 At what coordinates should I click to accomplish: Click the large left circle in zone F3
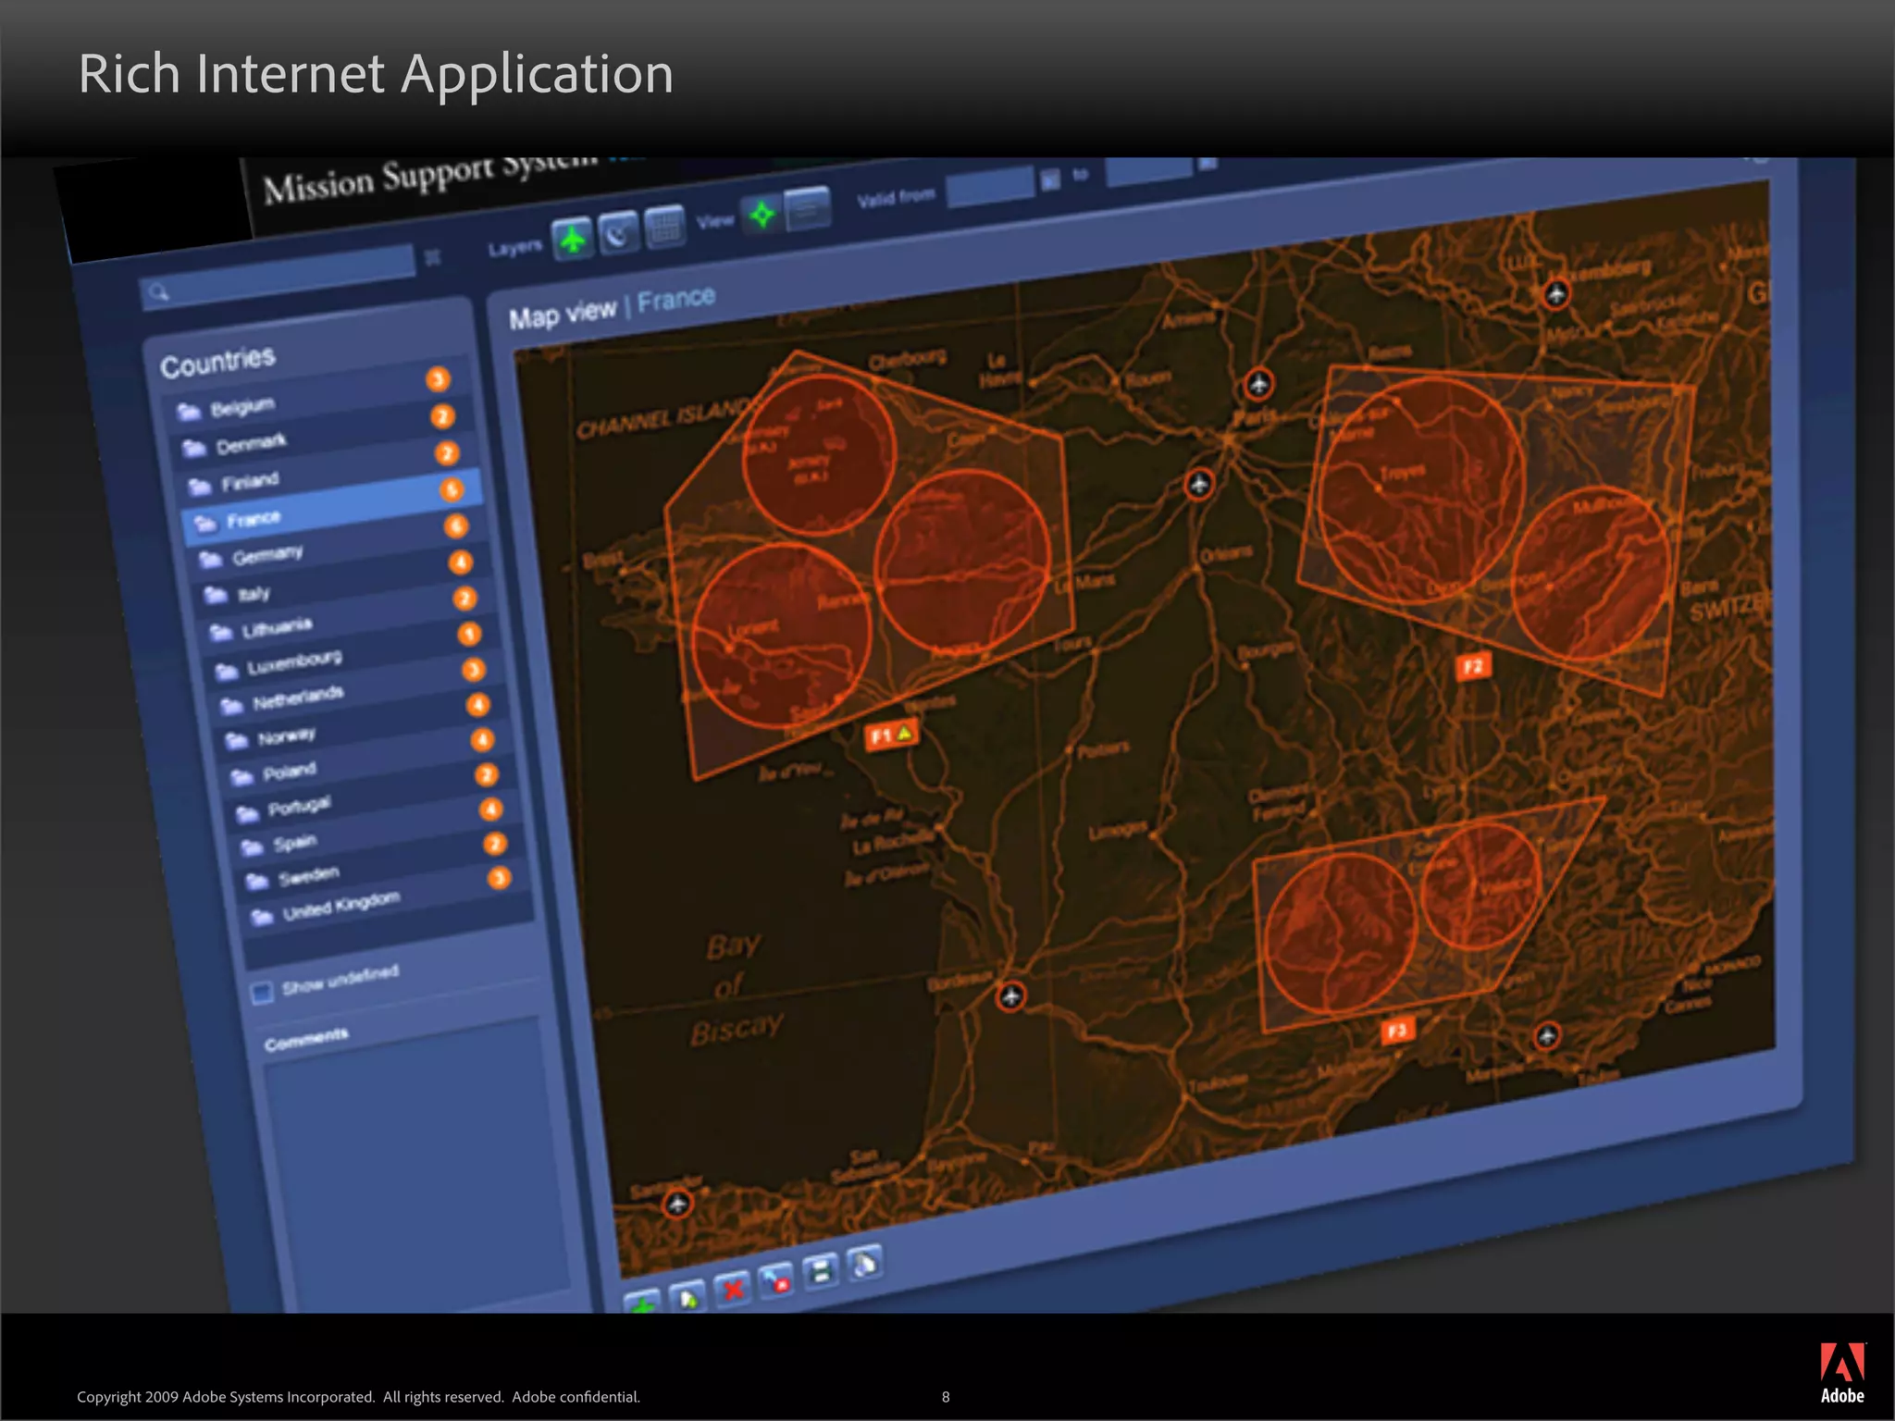click(1339, 933)
